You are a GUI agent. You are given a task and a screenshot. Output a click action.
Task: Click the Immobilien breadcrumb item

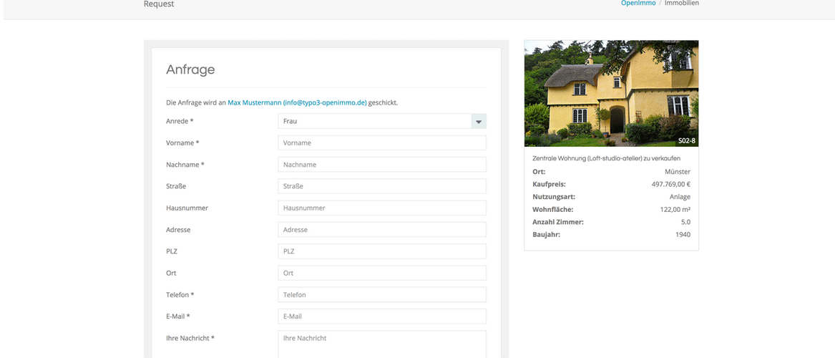tap(681, 4)
